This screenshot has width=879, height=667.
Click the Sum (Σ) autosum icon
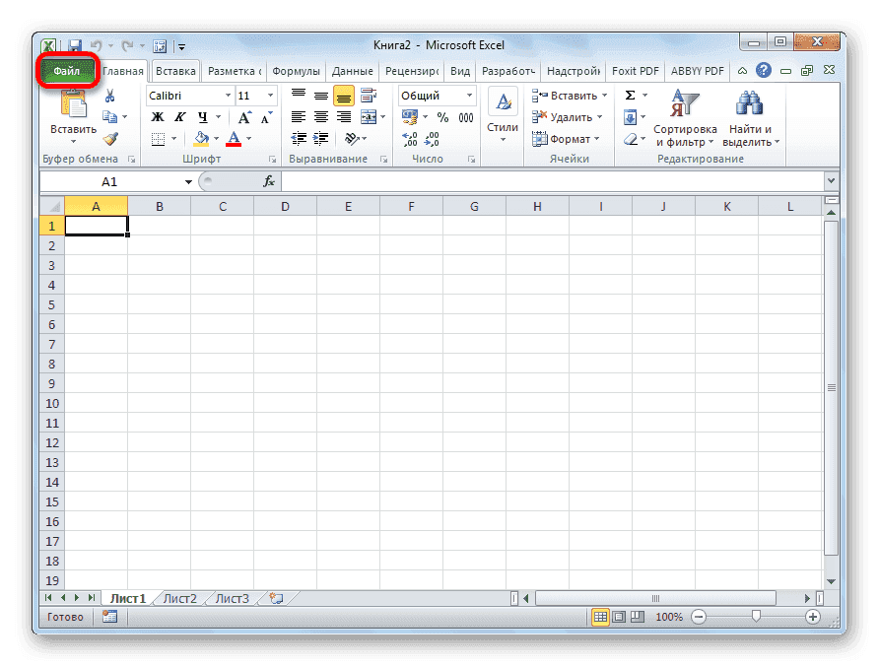(x=630, y=95)
